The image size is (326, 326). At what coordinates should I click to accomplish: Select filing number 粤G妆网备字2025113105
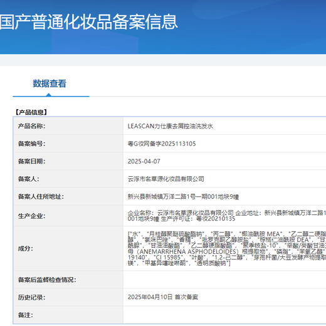(x=162, y=144)
